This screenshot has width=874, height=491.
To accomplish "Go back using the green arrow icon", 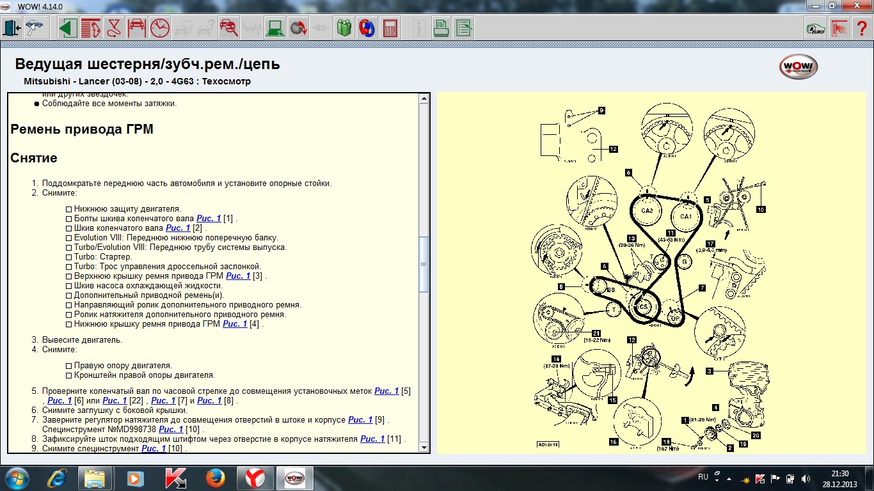I will [x=68, y=28].
